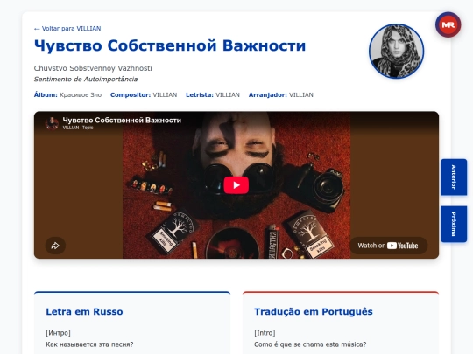473x354 pixels.
Task: Go back via Voltar para VILLIAN link
Action: tap(67, 29)
